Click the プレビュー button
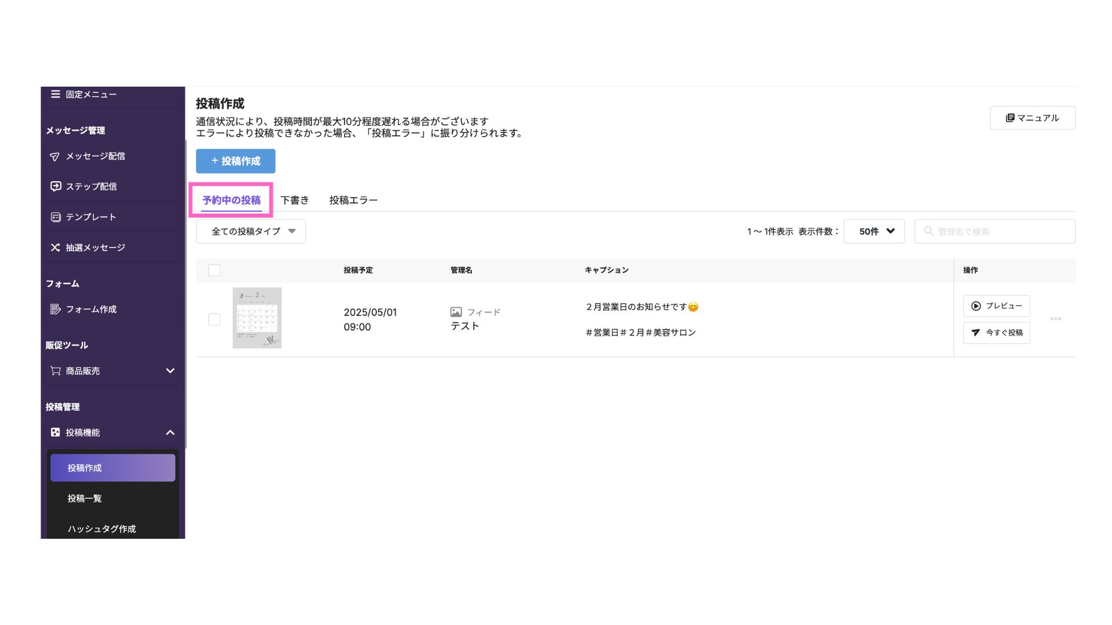The image size is (1112, 625). click(996, 306)
